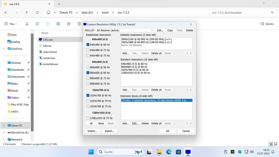Refresh the Explorer folder view

tap(37, 13)
